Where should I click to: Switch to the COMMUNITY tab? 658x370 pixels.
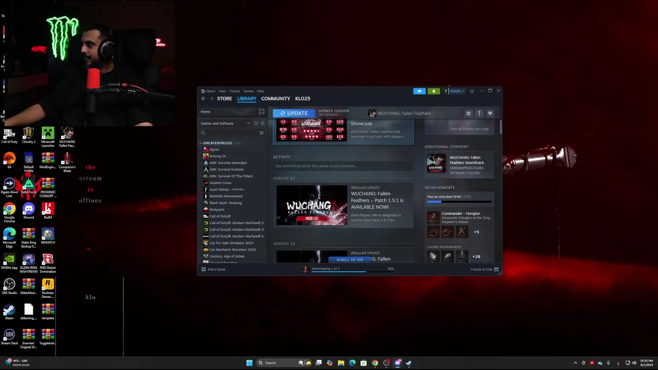point(276,99)
